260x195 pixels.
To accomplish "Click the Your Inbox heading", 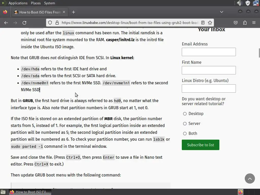I will 212,29.
